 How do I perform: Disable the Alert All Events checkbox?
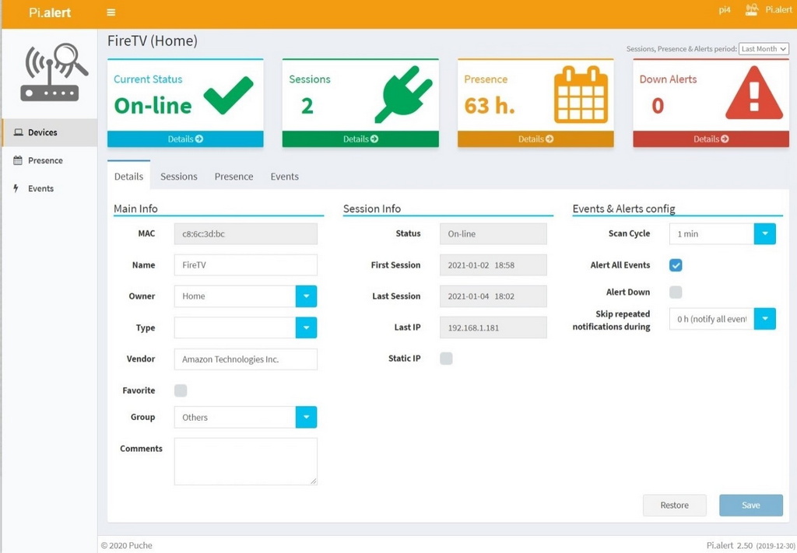(x=676, y=264)
